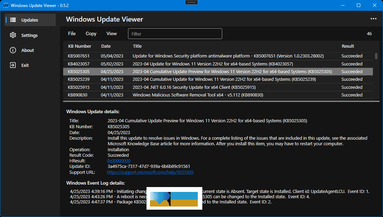Select the KB4023057 update row
Viewport: 383px width, 217px height.
click(218, 64)
